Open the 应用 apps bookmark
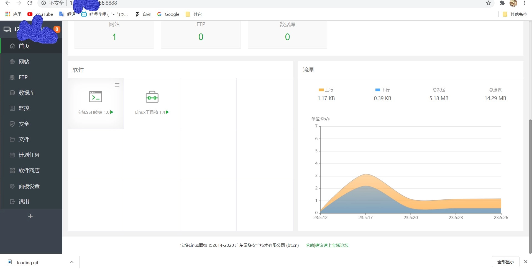 tap(13, 14)
